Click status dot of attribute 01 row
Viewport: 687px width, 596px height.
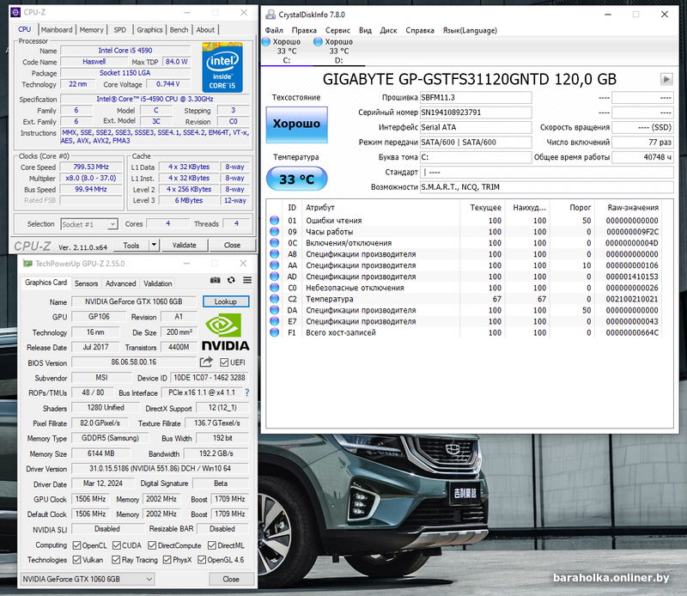[274, 221]
